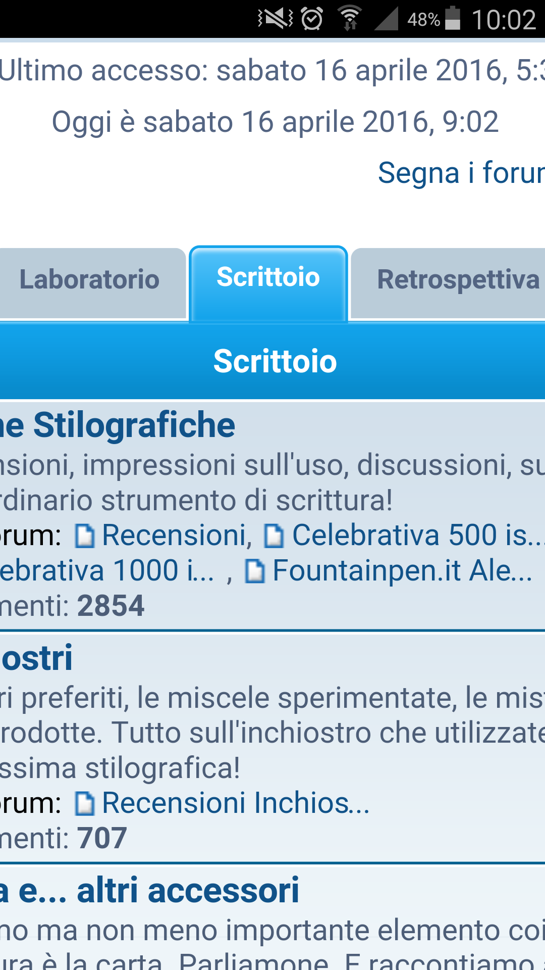Tap the alarm clock status icon

click(x=312, y=19)
